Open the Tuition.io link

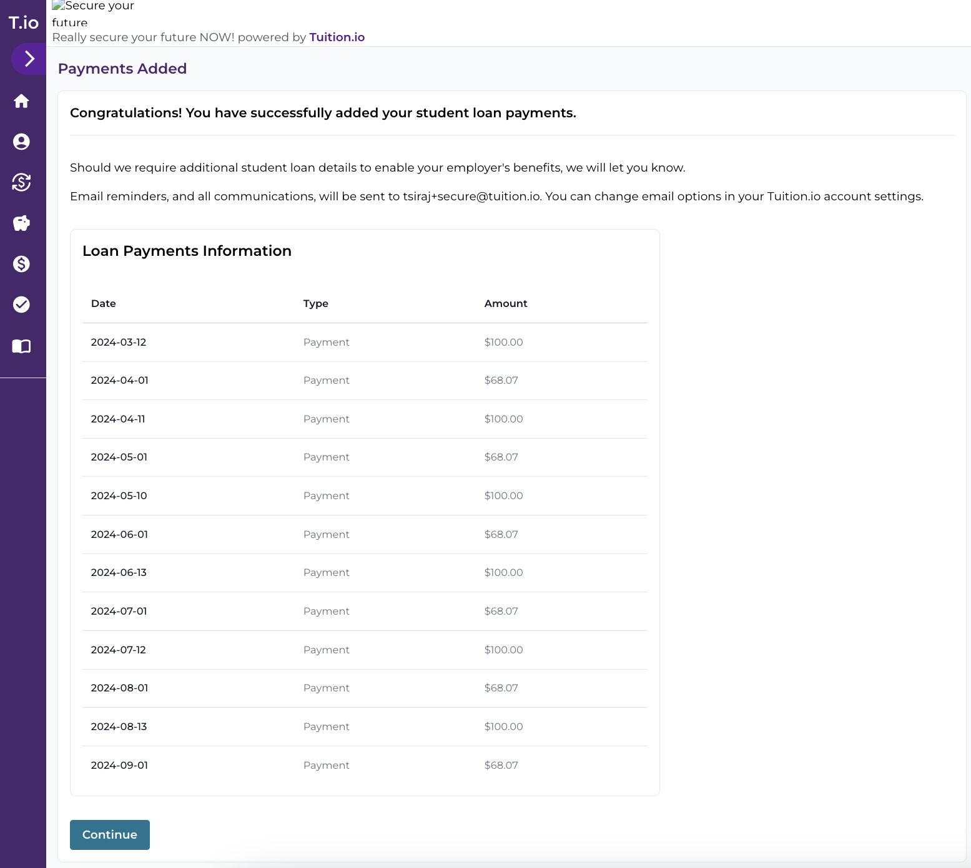337,37
